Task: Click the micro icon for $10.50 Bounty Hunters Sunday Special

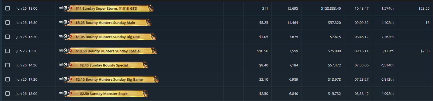Action: pyautogui.click(x=65, y=51)
